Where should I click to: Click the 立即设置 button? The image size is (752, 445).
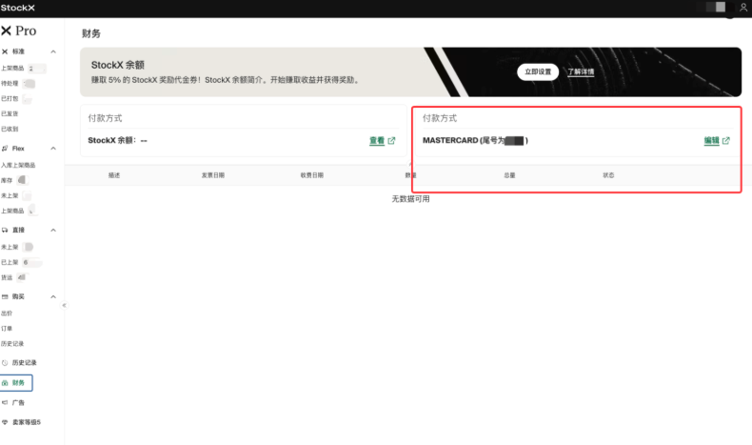[538, 72]
